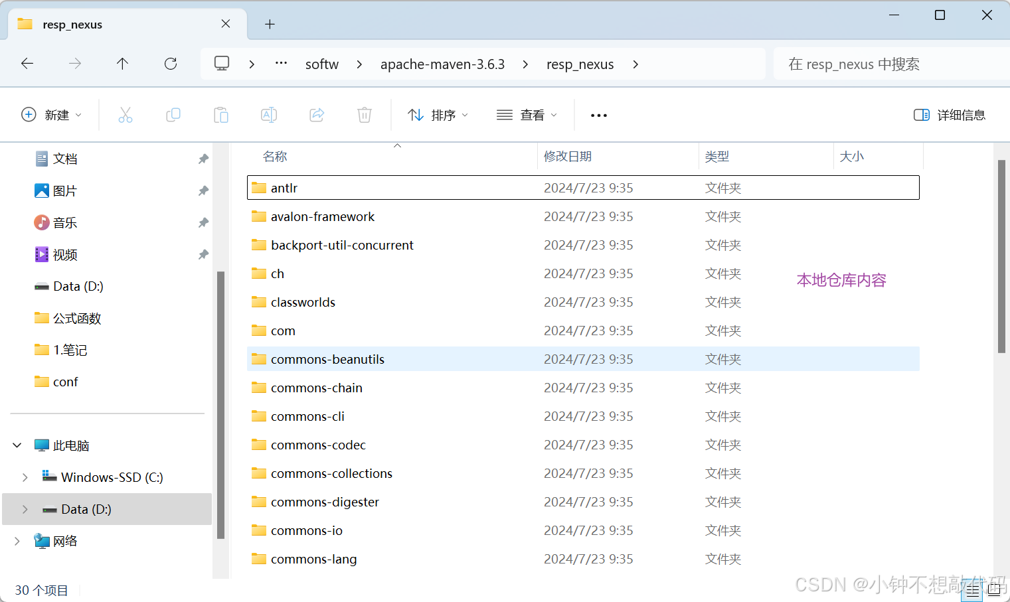Expand Data (D:) drive tree node

point(25,509)
